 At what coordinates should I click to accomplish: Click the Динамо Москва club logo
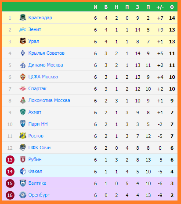click(23, 65)
